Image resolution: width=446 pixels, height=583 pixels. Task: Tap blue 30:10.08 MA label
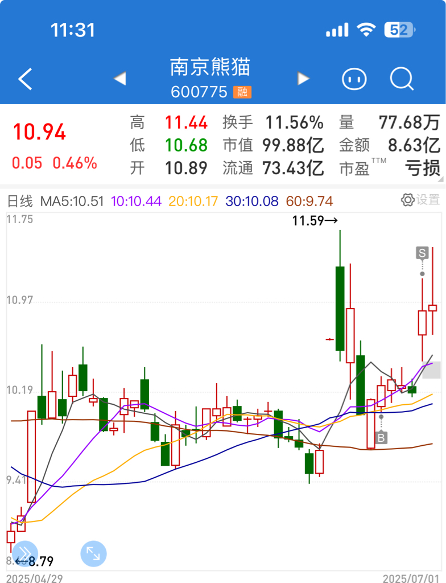251,201
